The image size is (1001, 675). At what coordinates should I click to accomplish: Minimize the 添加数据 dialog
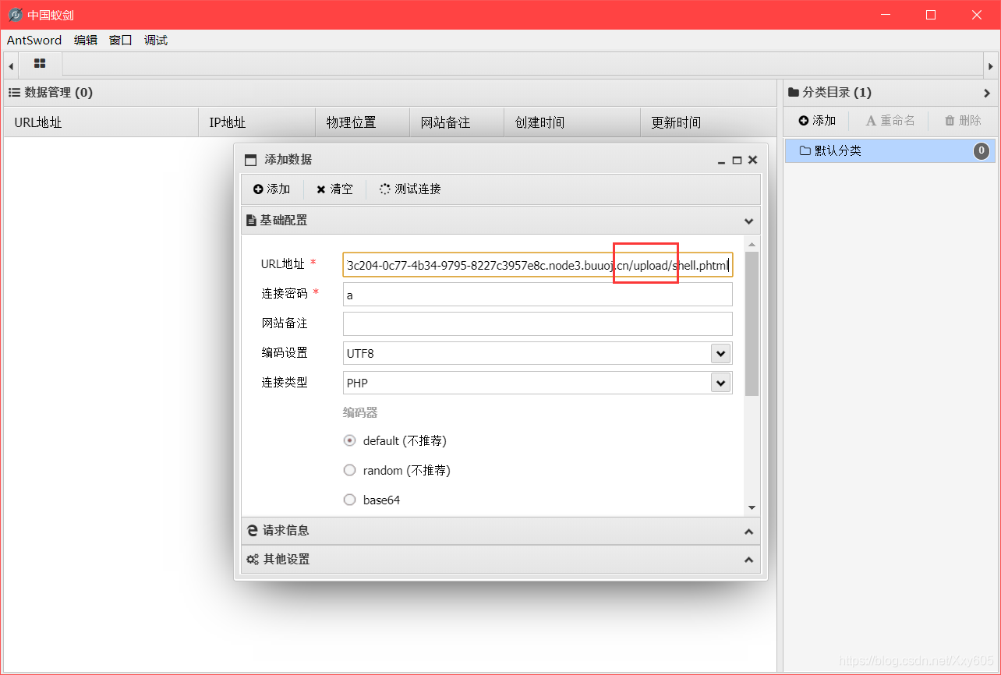(722, 160)
